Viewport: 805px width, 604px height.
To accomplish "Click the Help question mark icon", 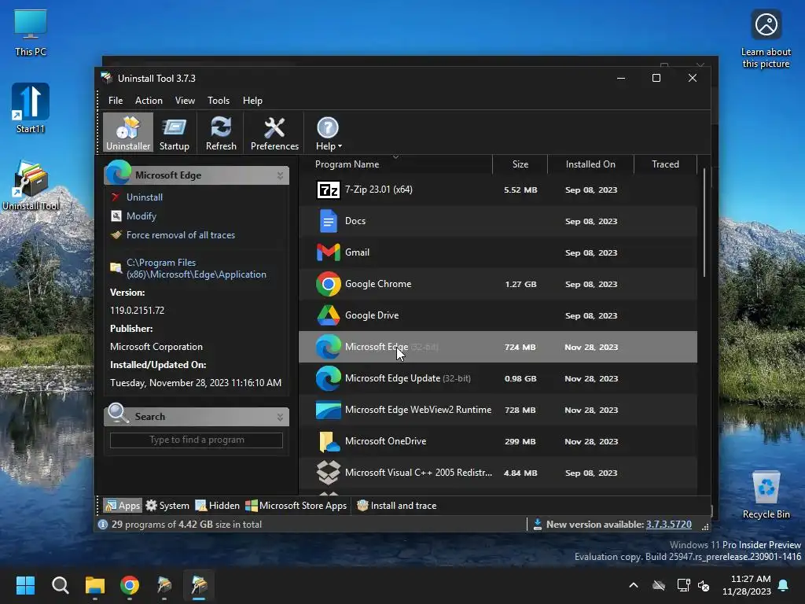I will point(327,127).
